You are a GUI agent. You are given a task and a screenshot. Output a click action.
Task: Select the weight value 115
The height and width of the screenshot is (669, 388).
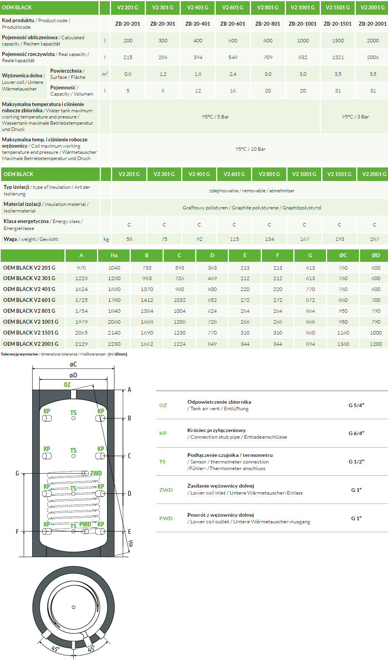tap(234, 239)
